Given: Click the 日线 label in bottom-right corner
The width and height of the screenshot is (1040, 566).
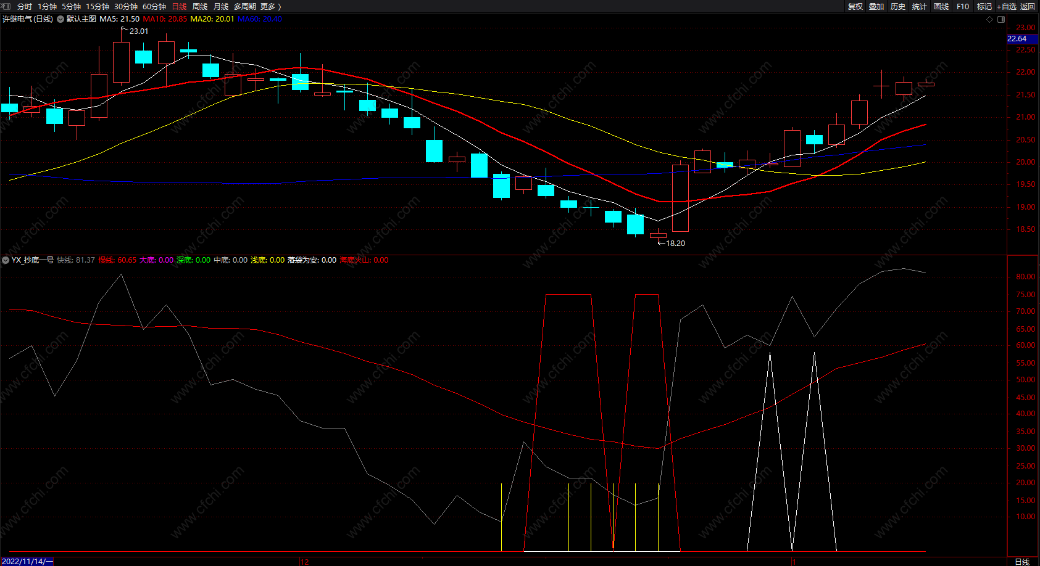Looking at the screenshot, I should point(1023,562).
